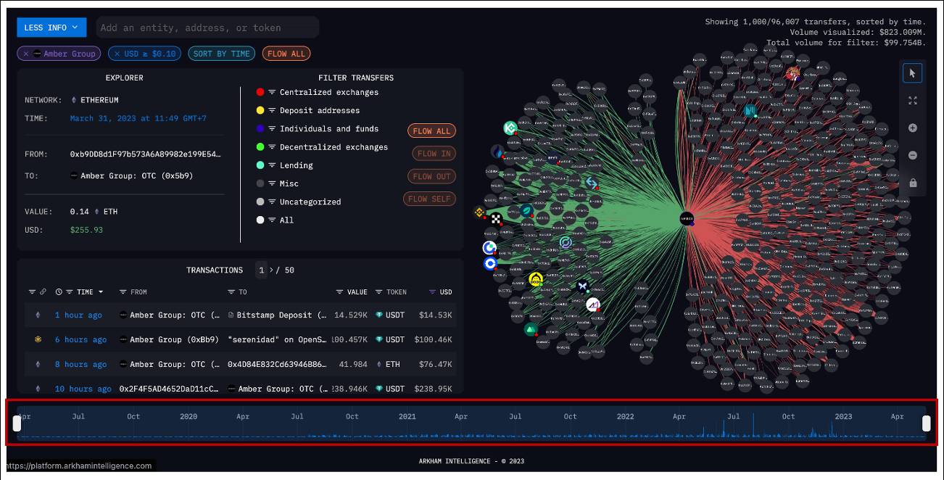Click the purple swirl logo node in green cluster
This screenshot has width=944, height=480.
[x=566, y=242]
